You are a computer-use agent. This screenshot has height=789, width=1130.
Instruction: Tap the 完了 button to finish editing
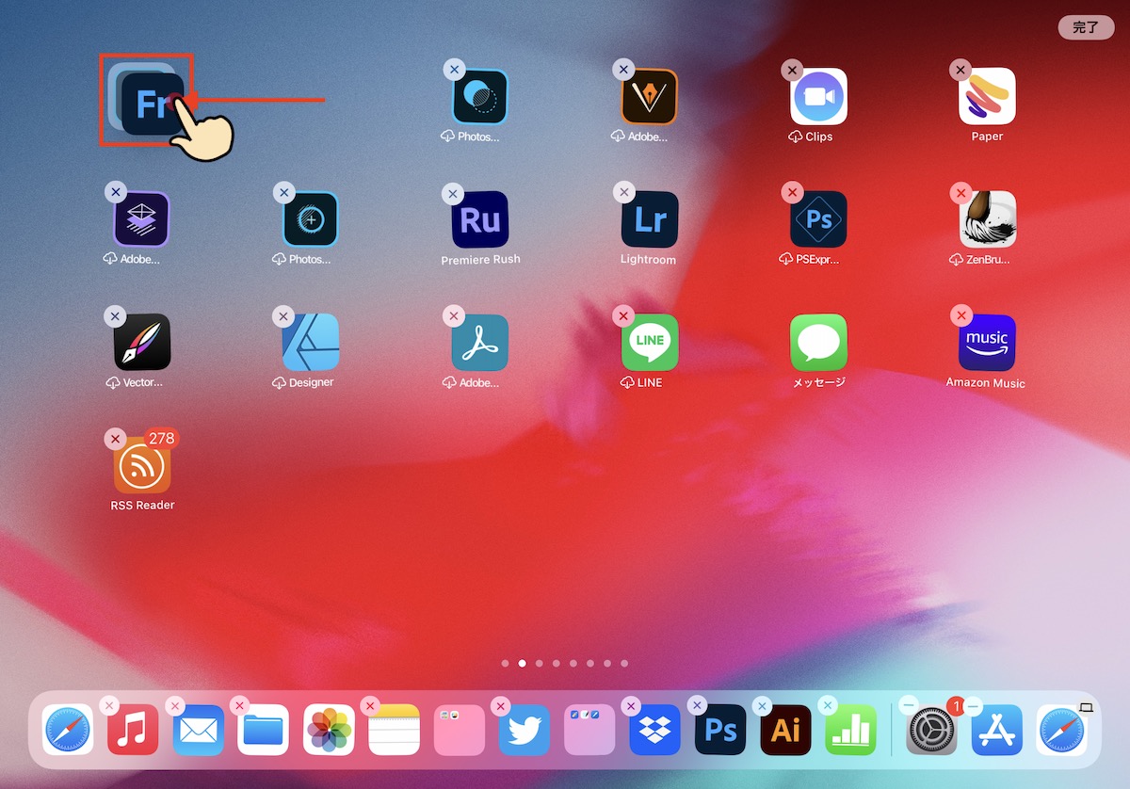(x=1086, y=27)
